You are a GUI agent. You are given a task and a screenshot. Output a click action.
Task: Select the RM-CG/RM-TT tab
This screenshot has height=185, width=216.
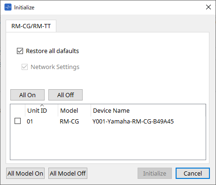pyautogui.click(x=31, y=26)
